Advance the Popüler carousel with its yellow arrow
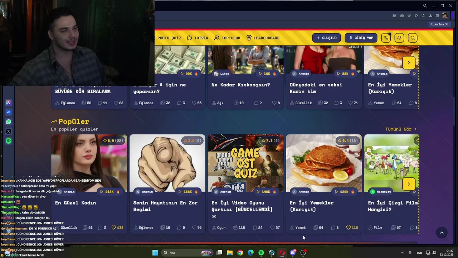Viewport: 458px width, 258px height. click(409, 184)
